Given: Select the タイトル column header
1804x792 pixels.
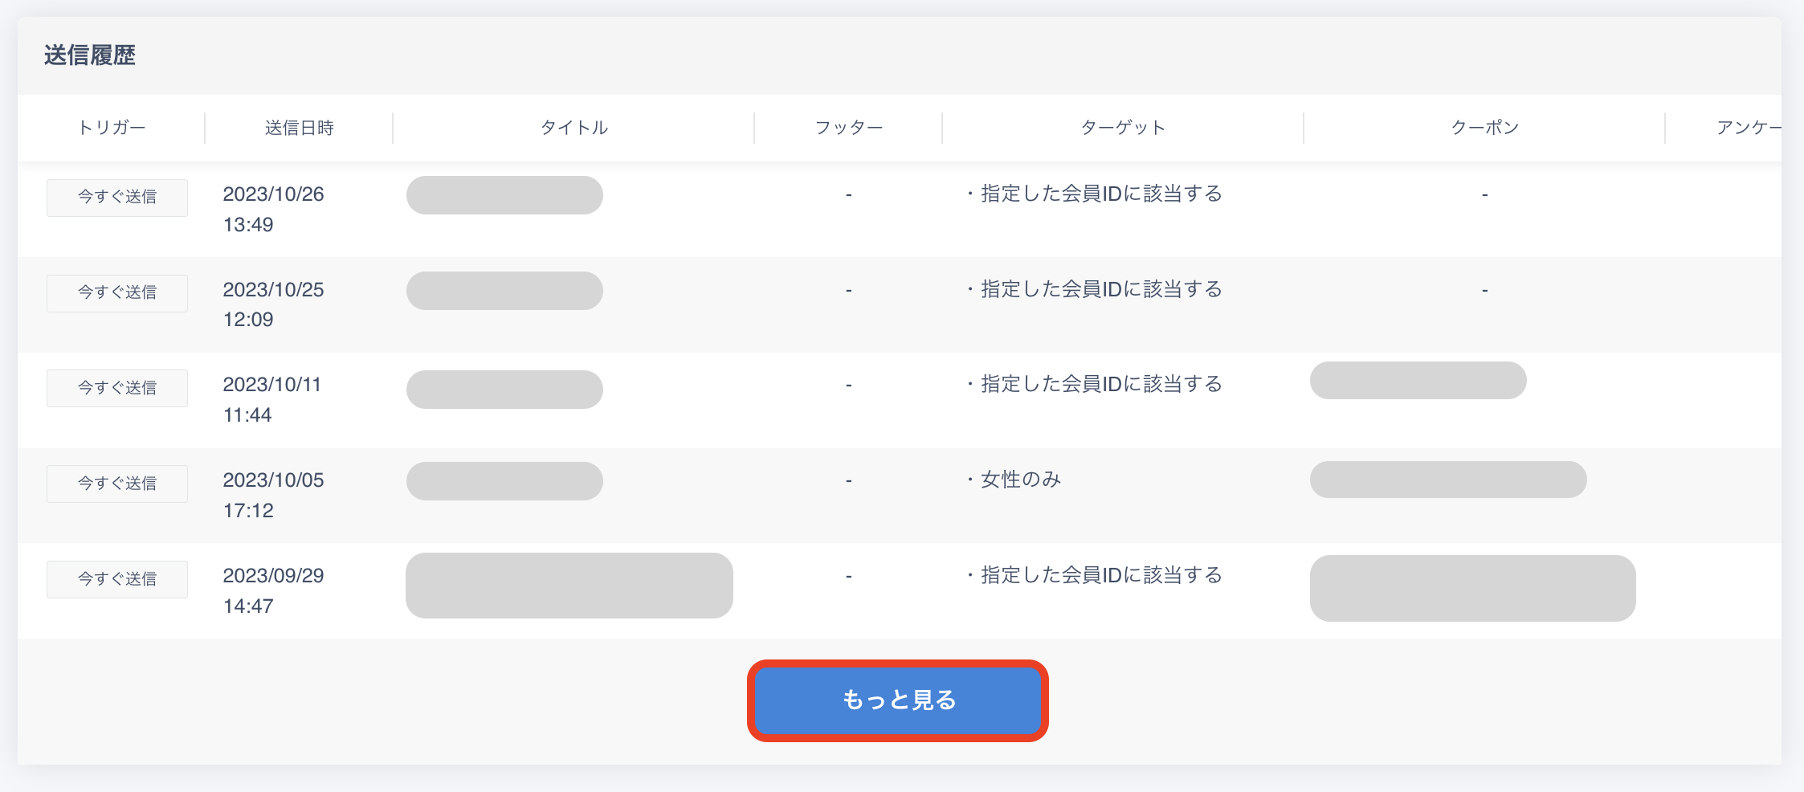Looking at the screenshot, I should point(573,128).
